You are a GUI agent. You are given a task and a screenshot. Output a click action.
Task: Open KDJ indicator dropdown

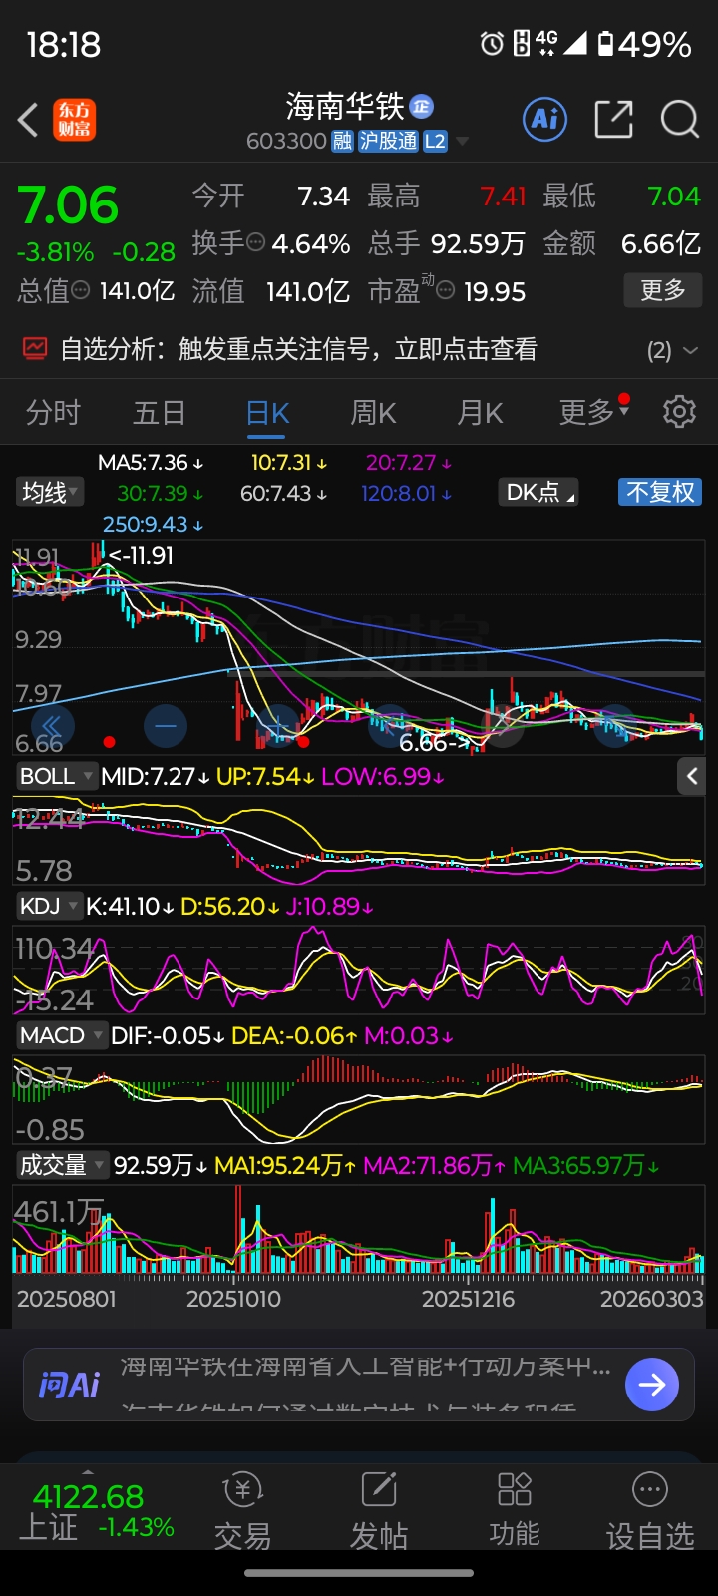click(x=50, y=906)
